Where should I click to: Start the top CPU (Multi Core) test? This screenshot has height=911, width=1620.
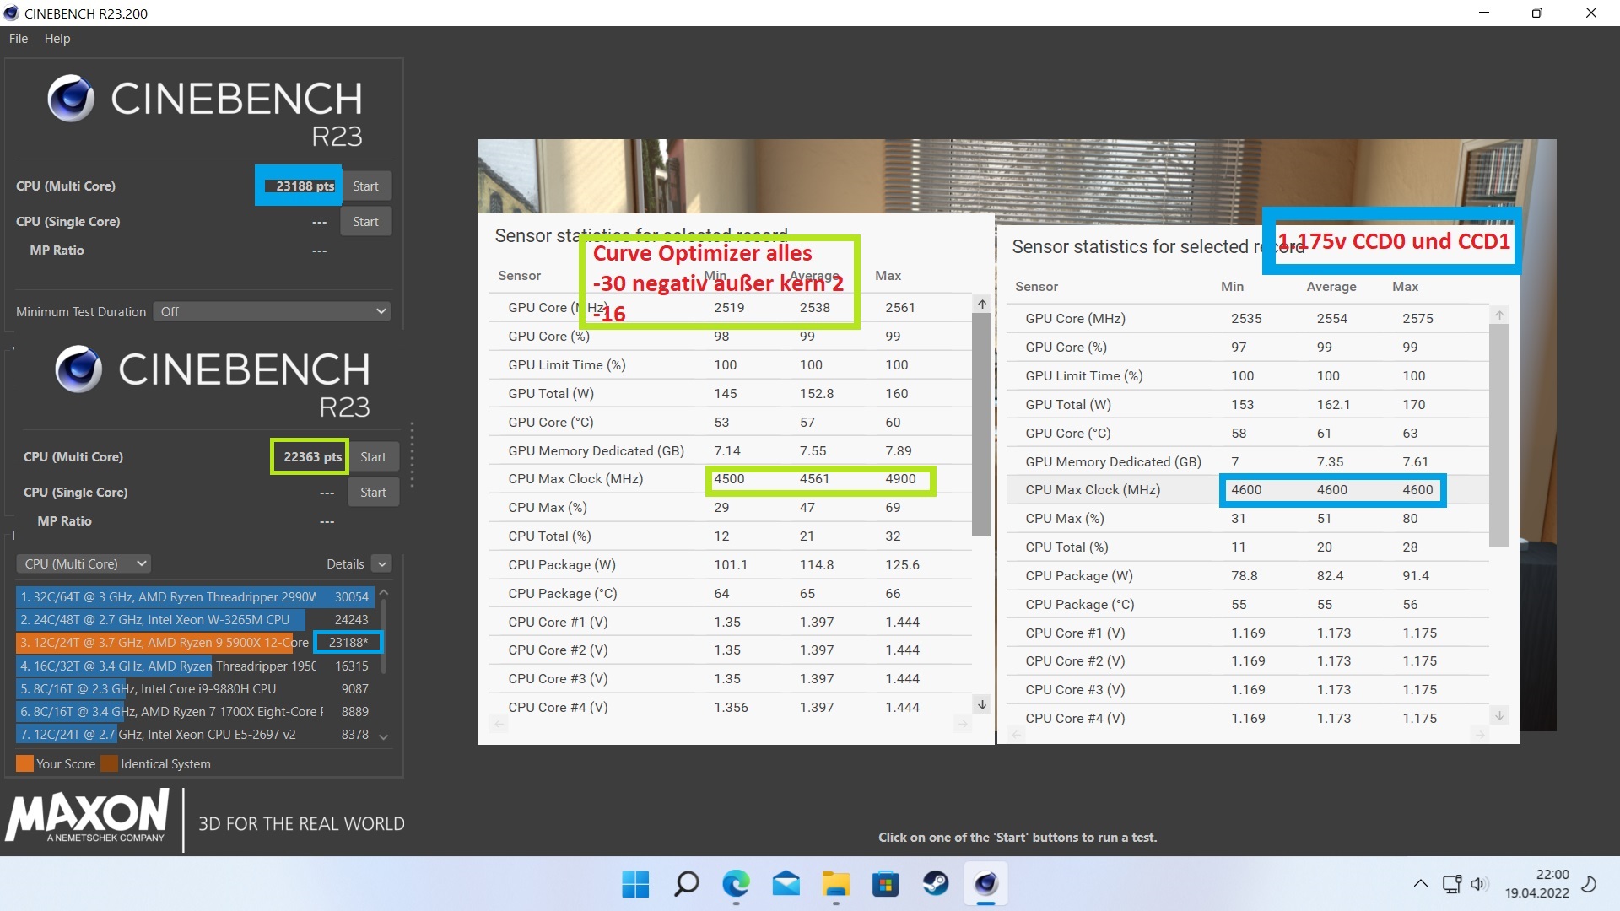(365, 186)
